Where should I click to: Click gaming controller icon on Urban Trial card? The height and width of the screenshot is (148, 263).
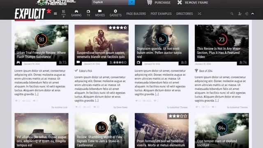point(18,62)
